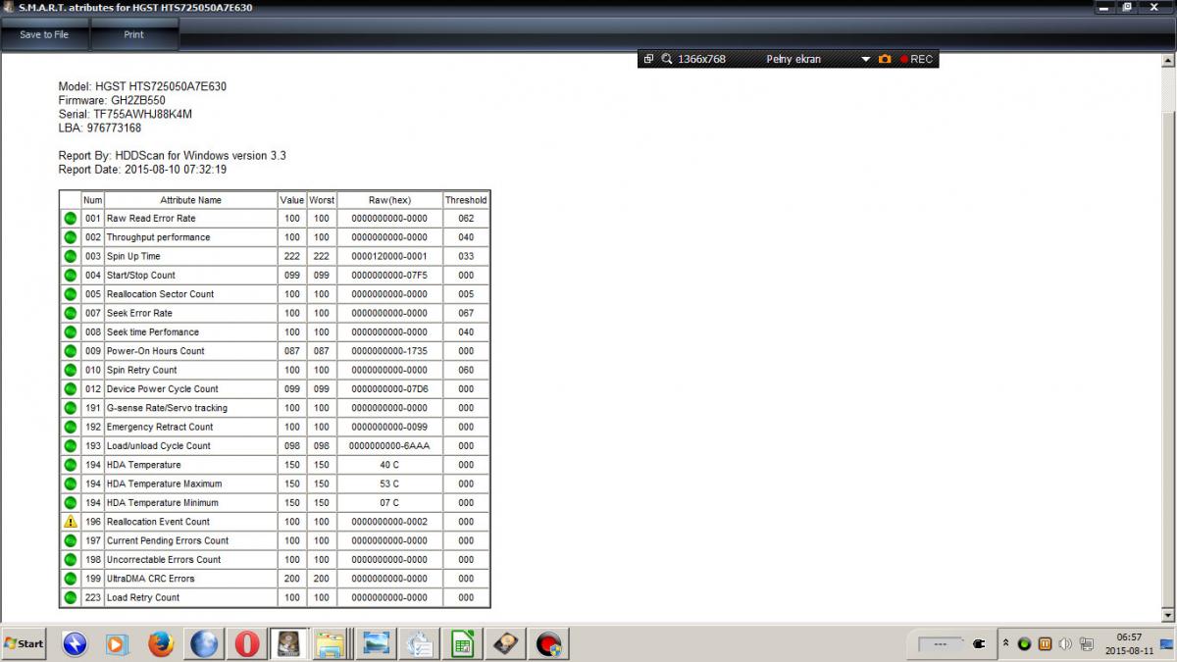Expand hidden system tray icons
The image size is (1177, 662).
tap(1005, 643)
